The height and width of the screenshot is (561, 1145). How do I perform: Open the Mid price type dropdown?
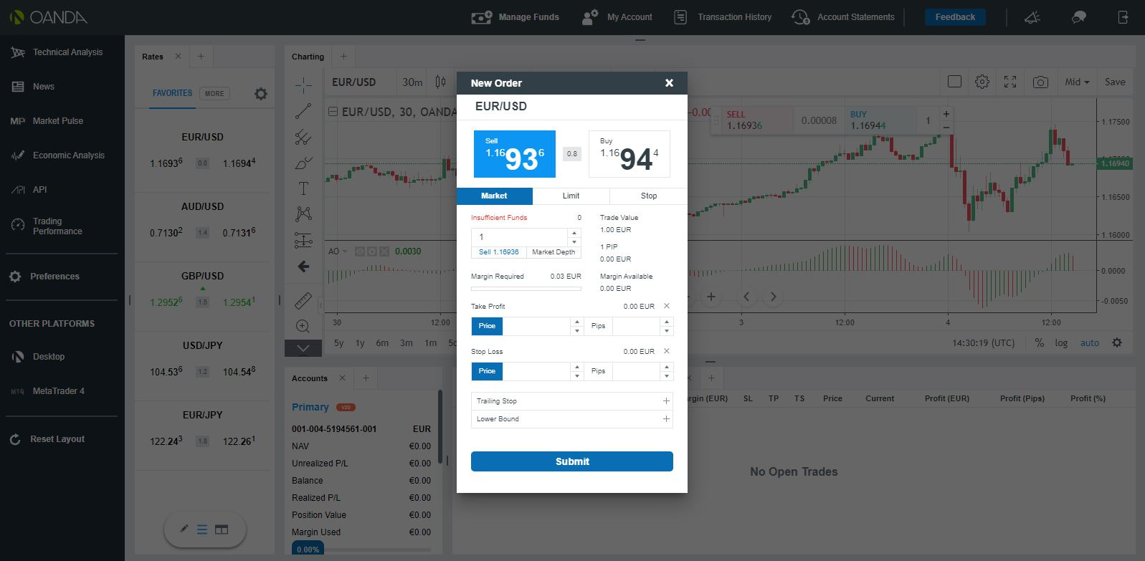1077,82
